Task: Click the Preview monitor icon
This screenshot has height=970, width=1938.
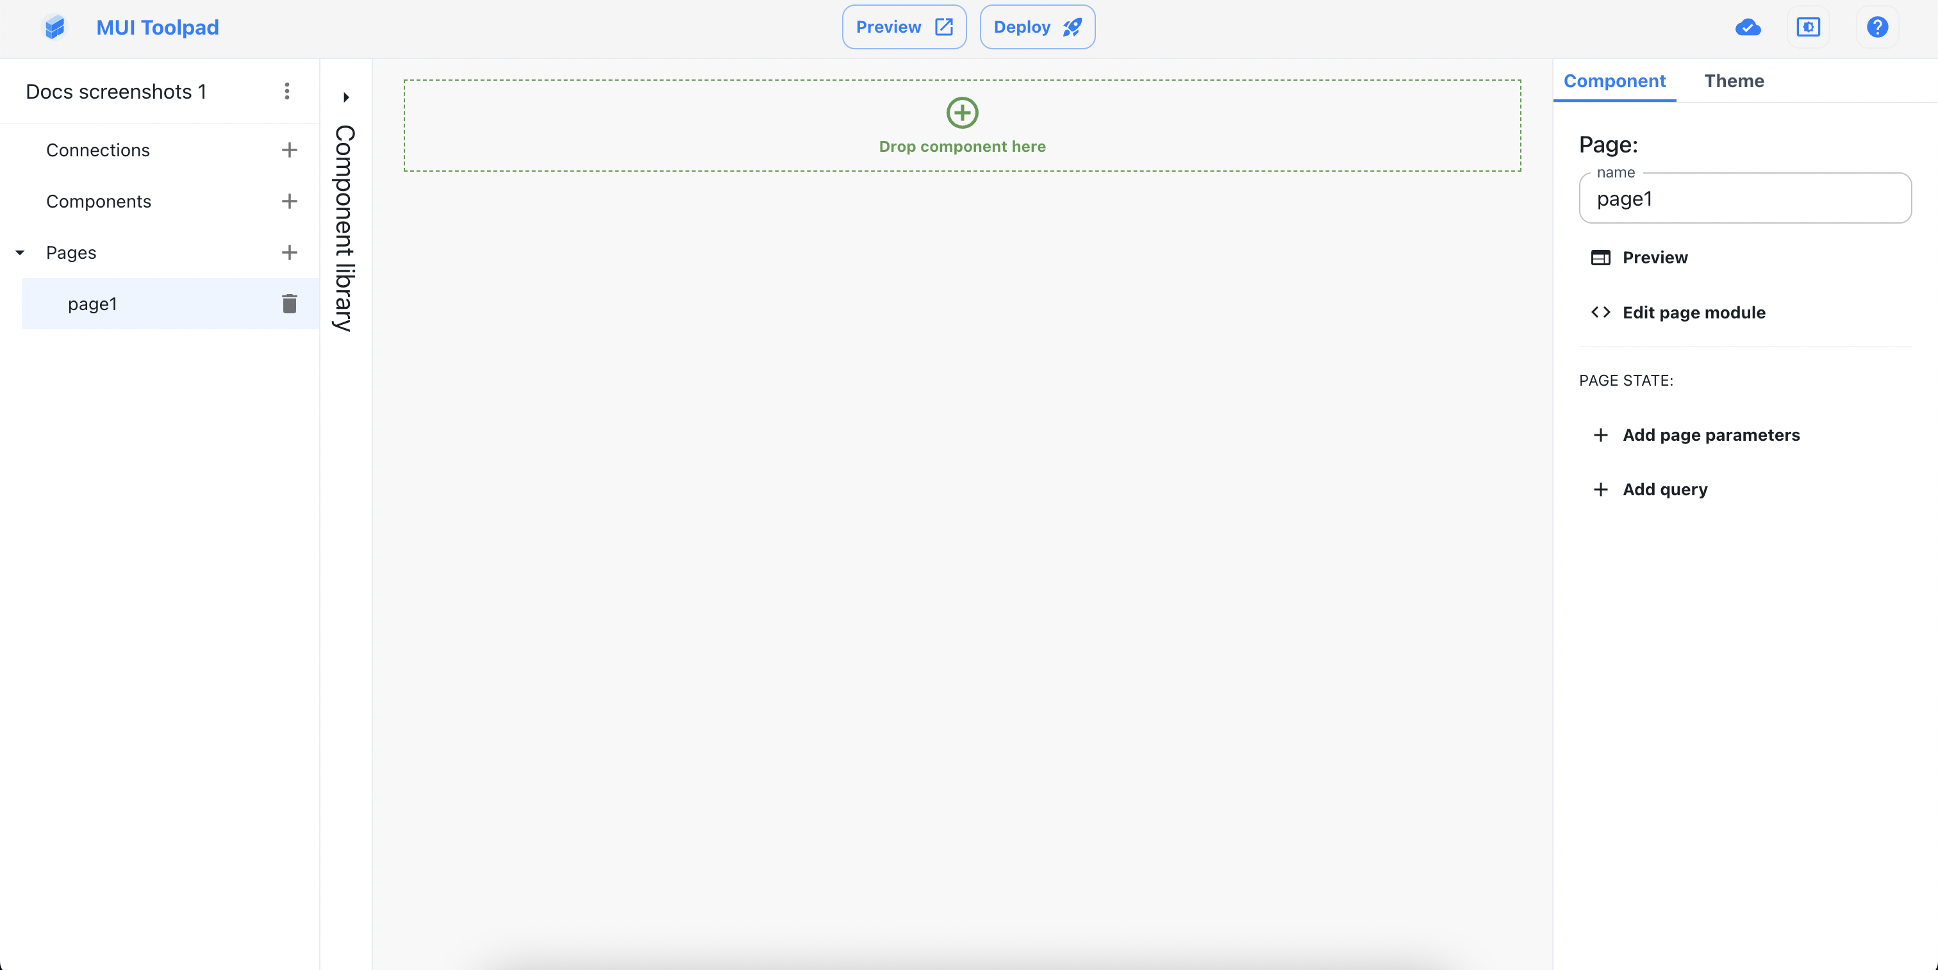Action: [1600, 256]
